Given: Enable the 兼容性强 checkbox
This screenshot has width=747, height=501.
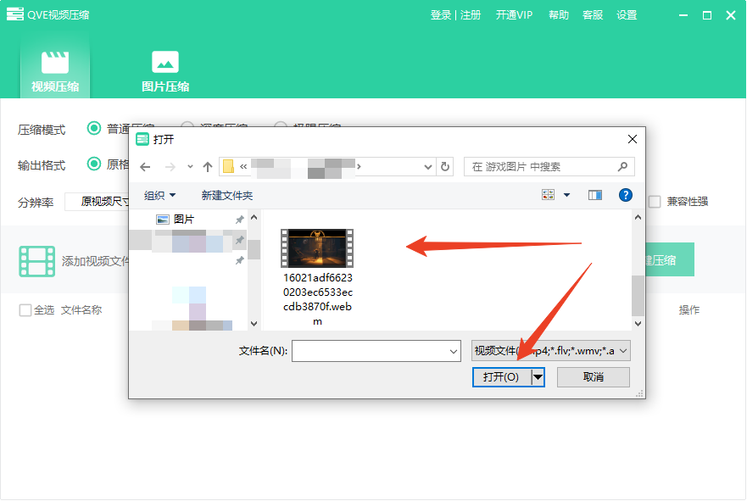Looking at the screenshot, I should (655, 202).
